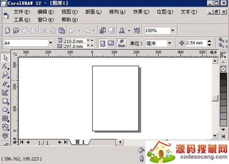
Task: Open the 100% zoom level dropdown
Action: coord(173,30)
